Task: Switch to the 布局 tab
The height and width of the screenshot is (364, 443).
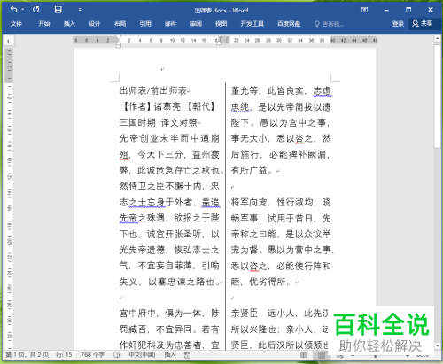Action: tap(120, 24)
